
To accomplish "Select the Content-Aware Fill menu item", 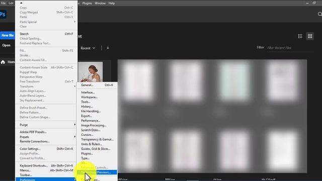I will pyautogui.click(x=46, y=60).
